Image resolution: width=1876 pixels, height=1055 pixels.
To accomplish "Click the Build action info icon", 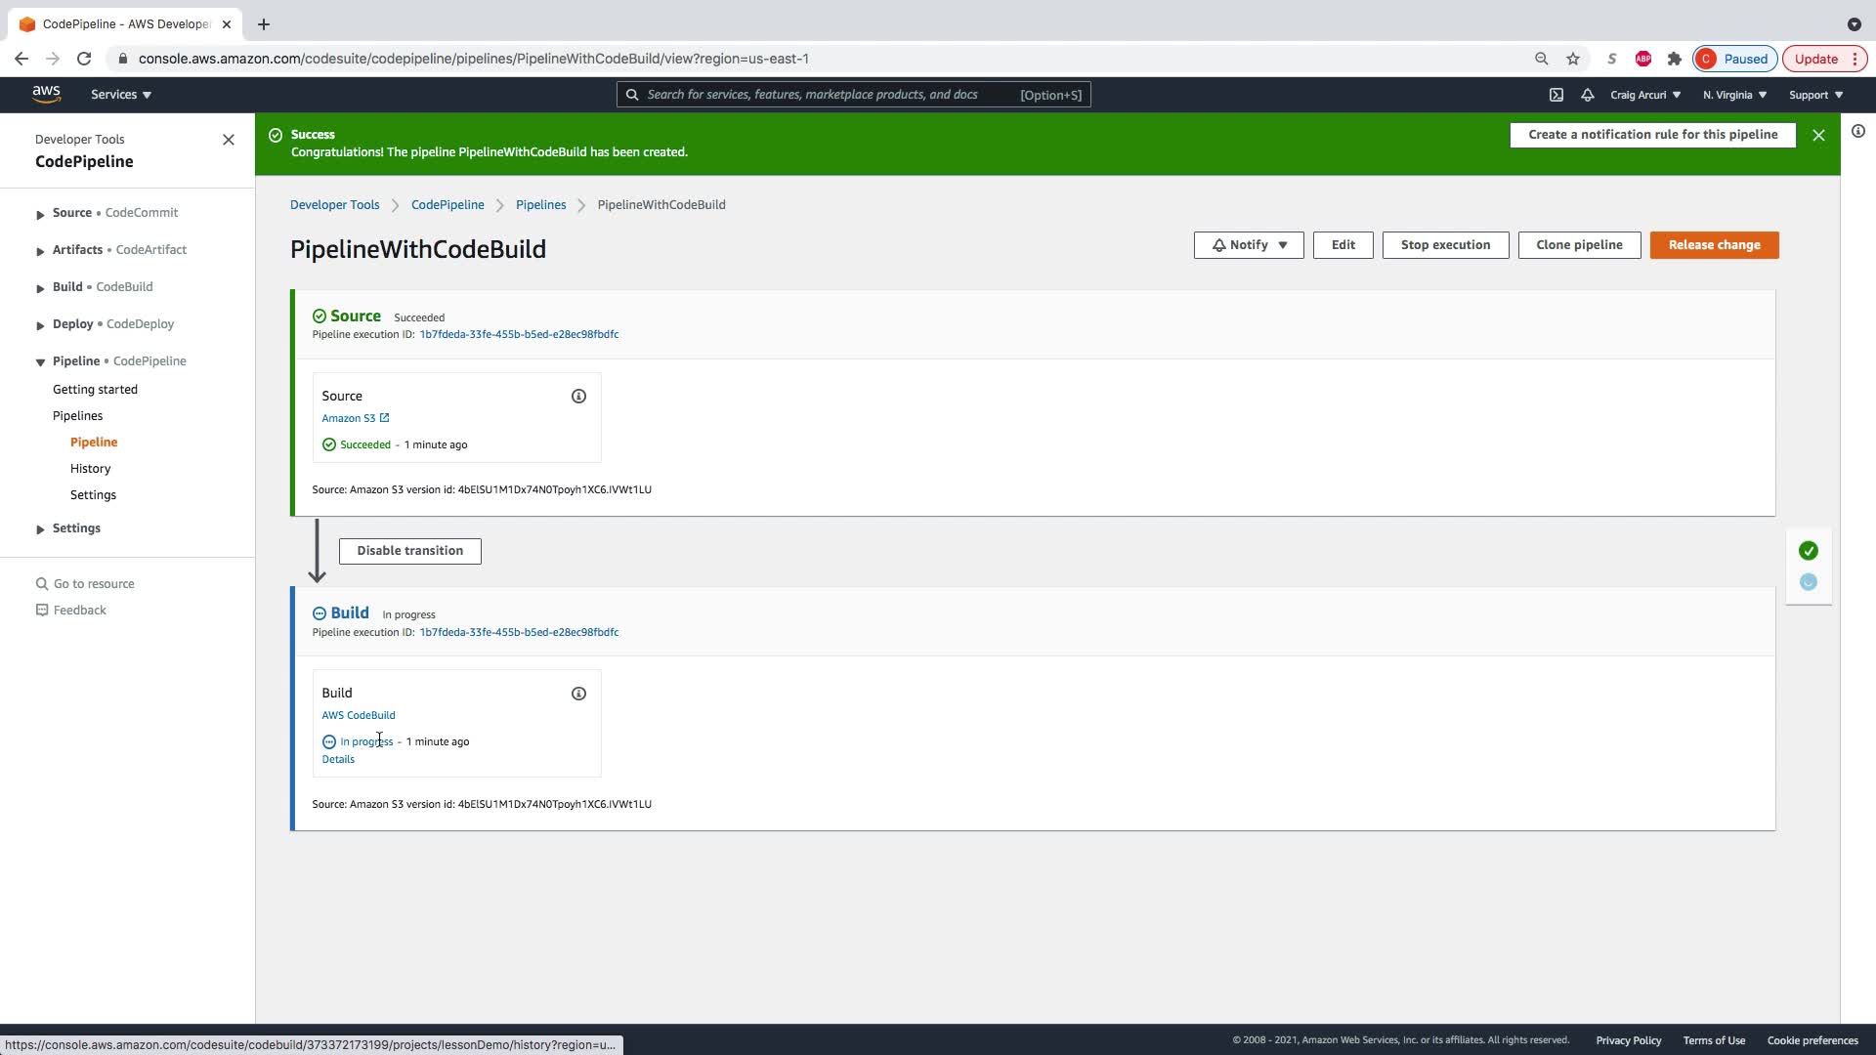I will [578, 694].
